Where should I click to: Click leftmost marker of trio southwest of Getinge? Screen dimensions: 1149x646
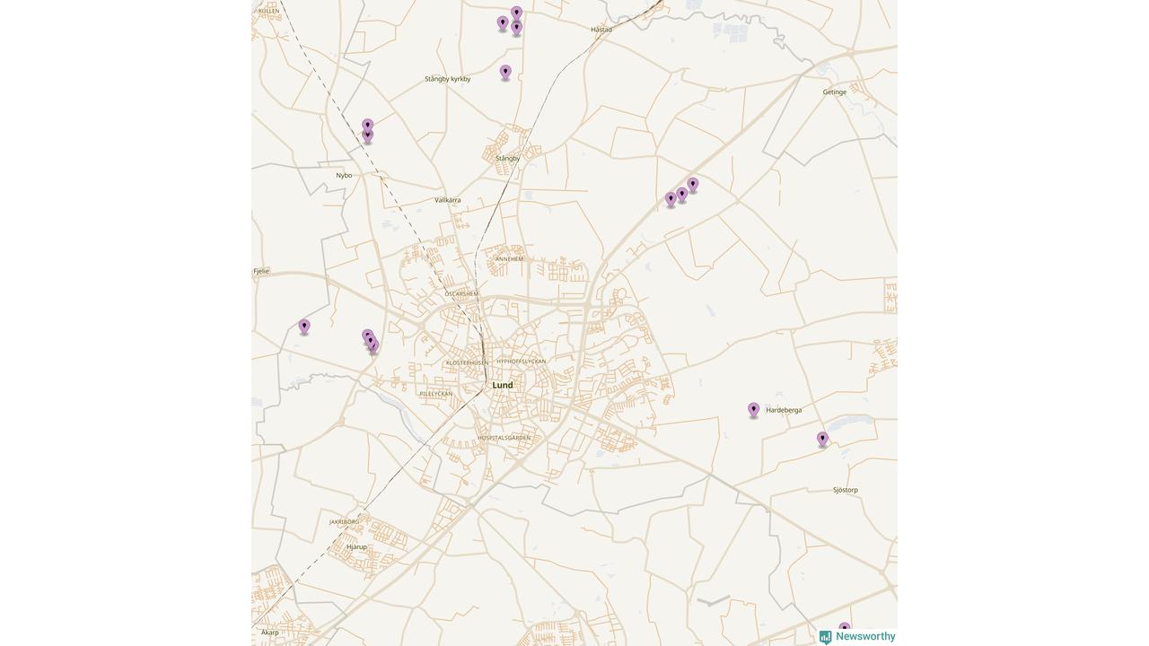(671, 199)
